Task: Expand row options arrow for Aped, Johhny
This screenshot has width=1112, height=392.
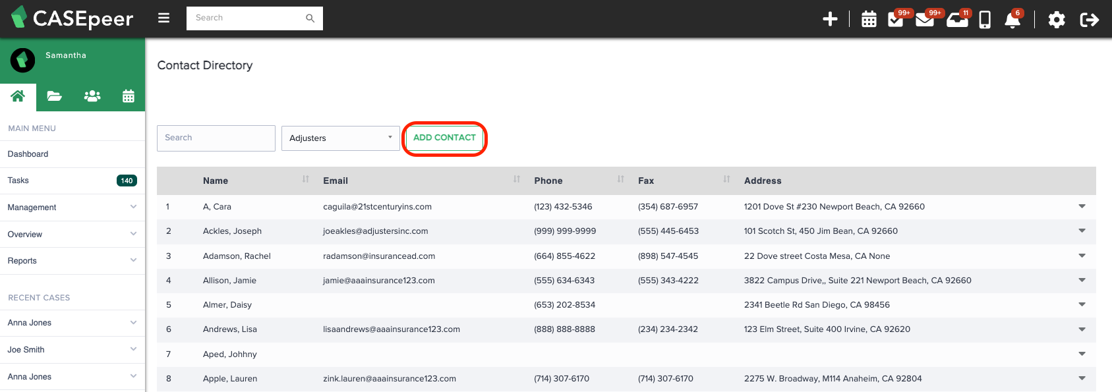Action: tap(1082, 354)
